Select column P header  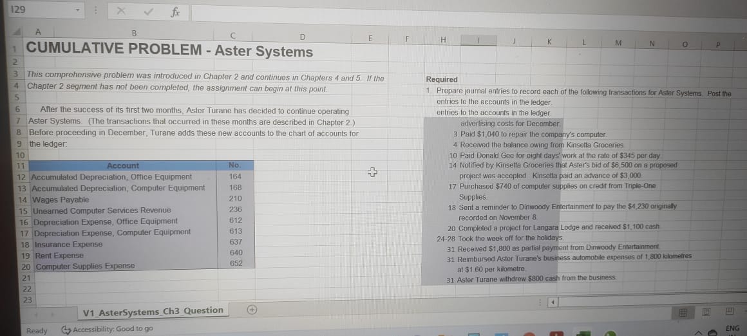[x=719, y=44]
